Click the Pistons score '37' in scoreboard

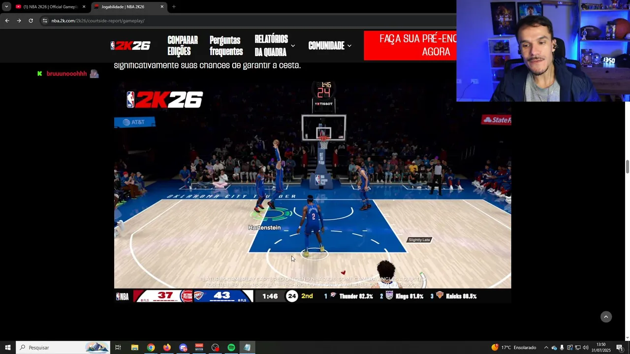(x=165, y=295)
